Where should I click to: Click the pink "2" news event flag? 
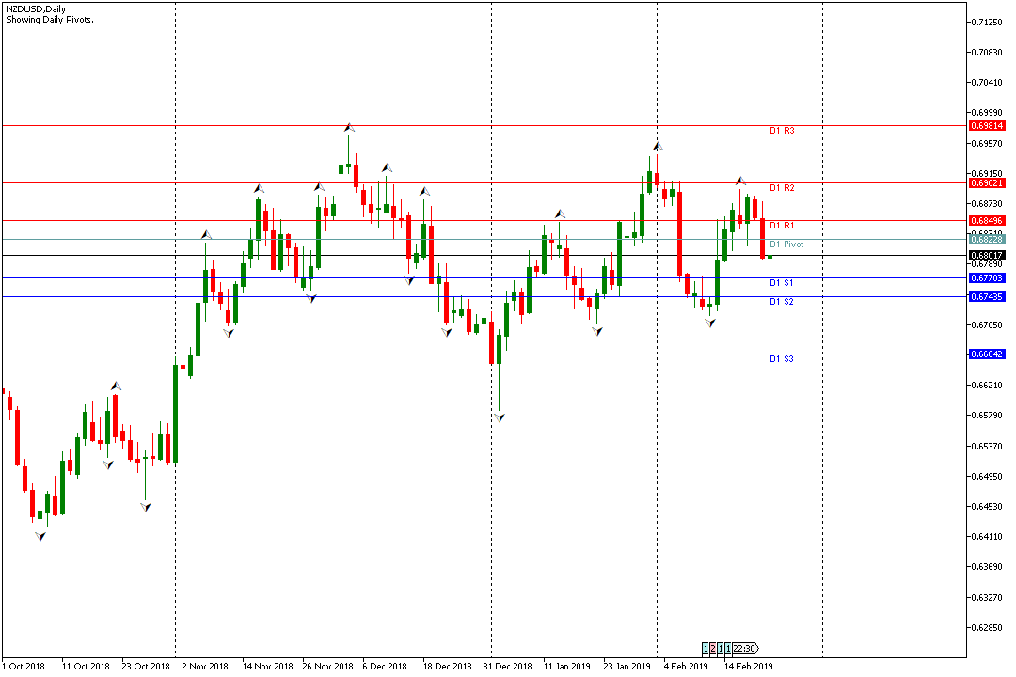[713, 649]
